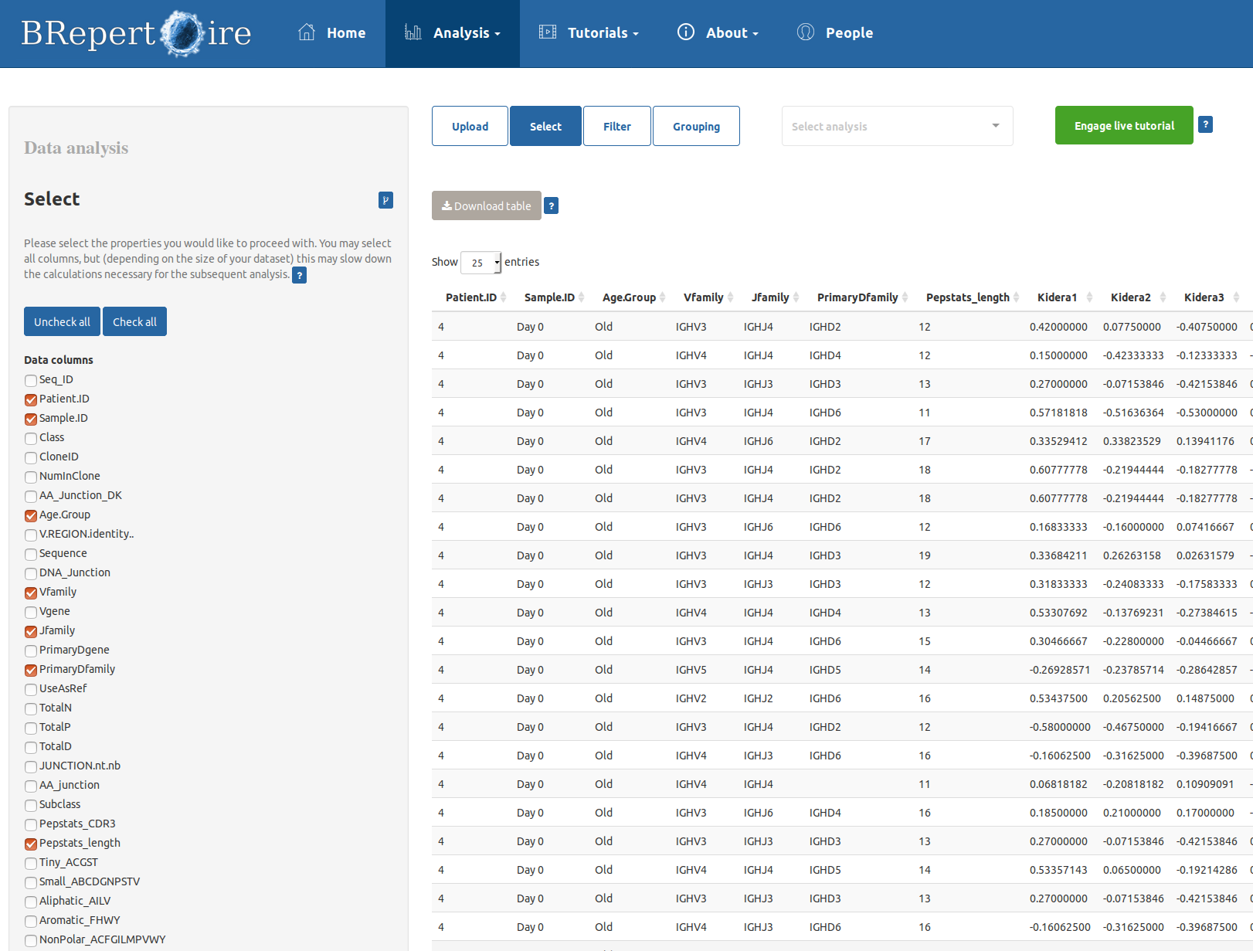Image resolution: width=1253 pixels, height=951 pixels.
Task: Start the Engage live tutorial button
Action: 1123,125
